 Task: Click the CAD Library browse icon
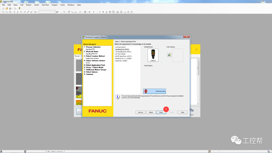[x=169, y=55]
